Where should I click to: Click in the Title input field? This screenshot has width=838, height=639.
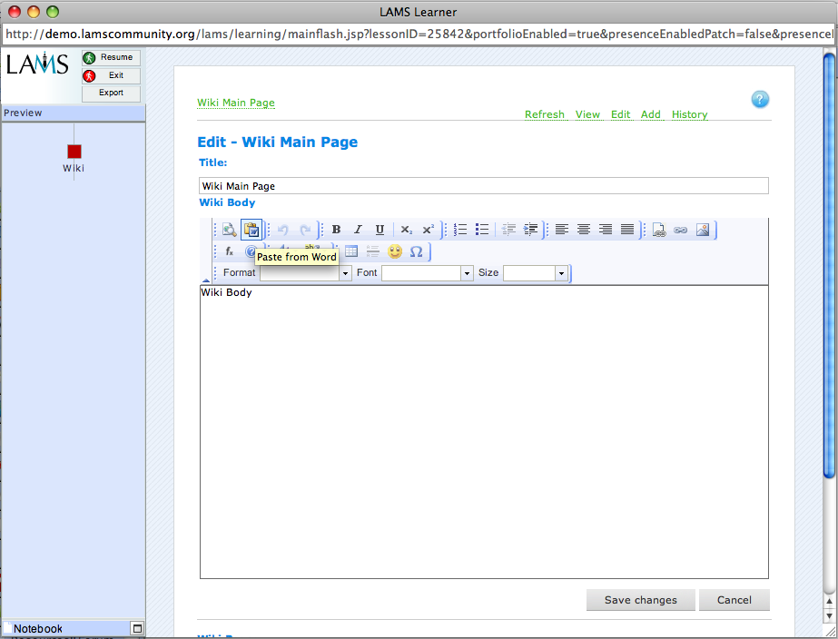[x=483, y=186]
